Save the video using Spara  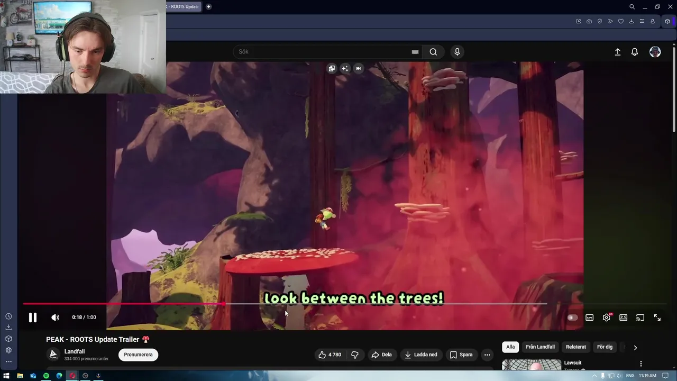pyautogui.click(x=461, y=355)
